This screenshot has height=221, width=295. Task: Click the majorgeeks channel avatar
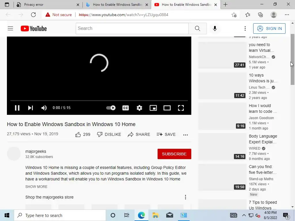(14, 154)
